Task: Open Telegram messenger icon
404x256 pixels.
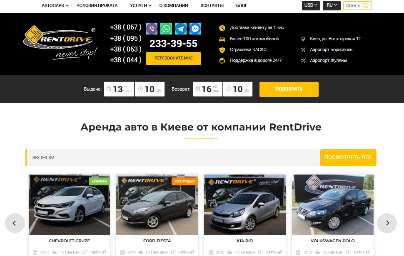Action: click(x=181, y=29)
